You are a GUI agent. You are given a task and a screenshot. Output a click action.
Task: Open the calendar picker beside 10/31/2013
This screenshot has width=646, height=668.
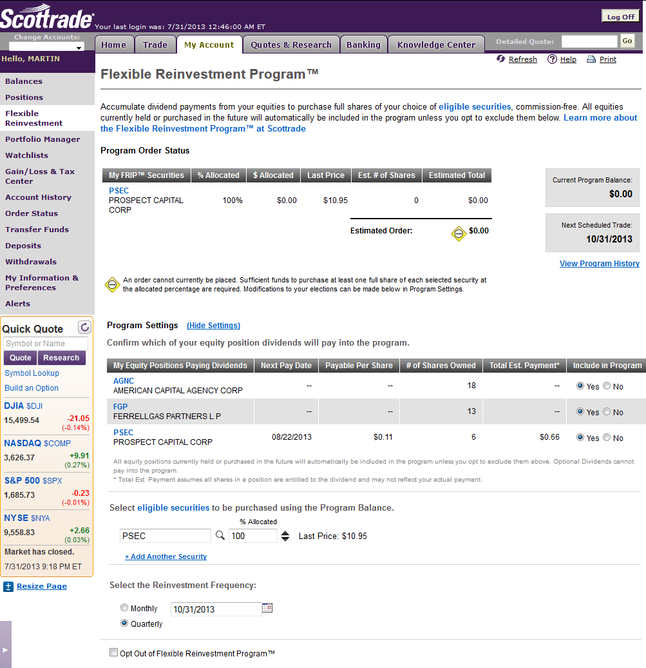(267, 608)
